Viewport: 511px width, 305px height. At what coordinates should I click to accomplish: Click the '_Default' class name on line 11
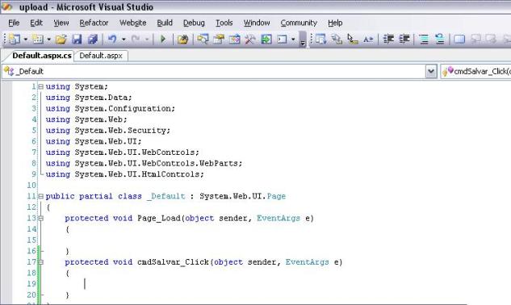(x=165, y=196)
